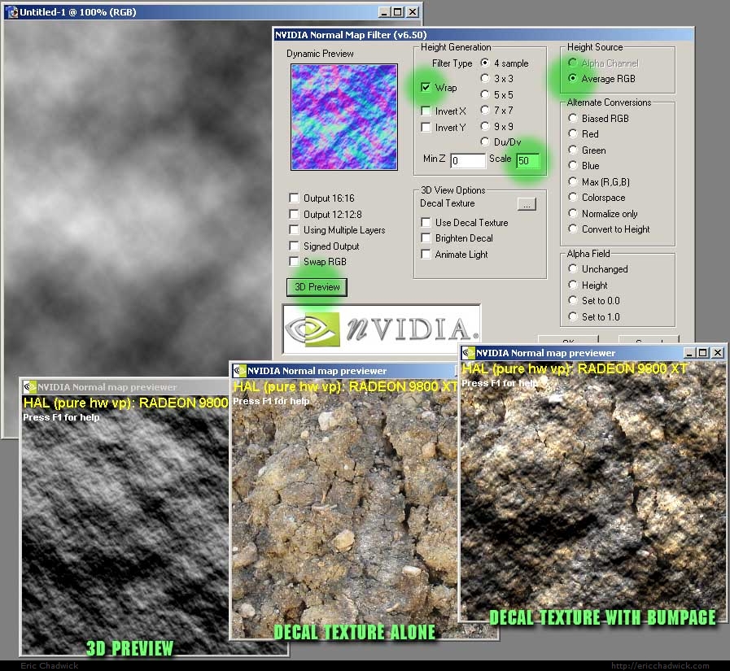Select the Blue alternate conversion
This screenshot has height=671, width=730.
pos(573,166)
